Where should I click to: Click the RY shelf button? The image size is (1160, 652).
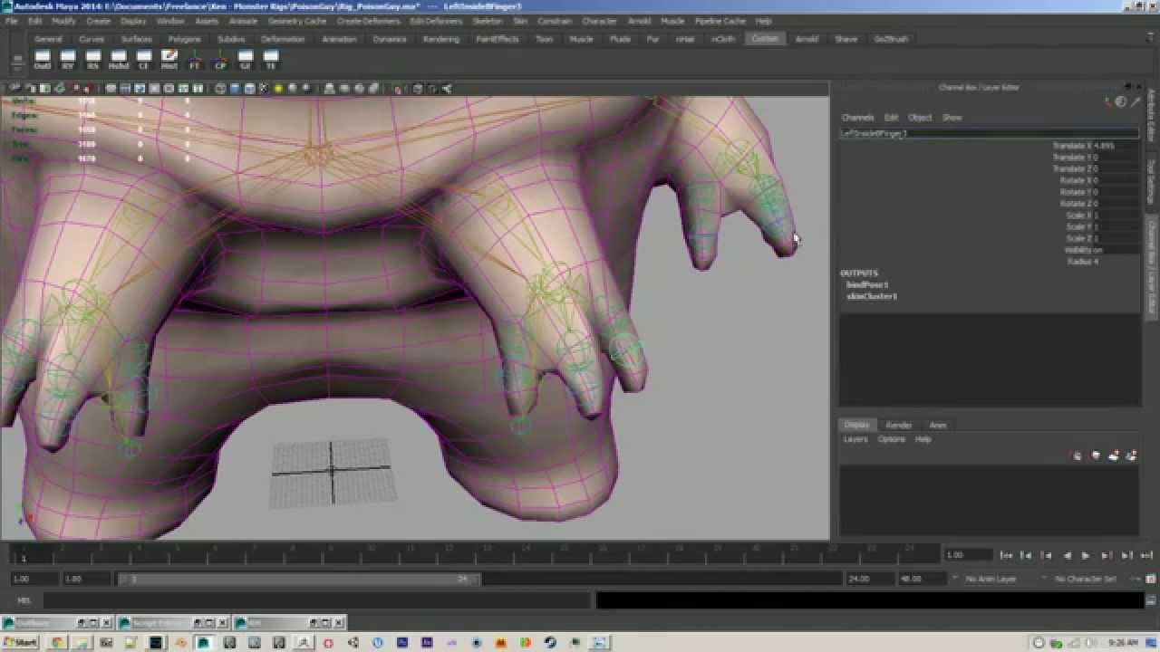tap(67, 60)
